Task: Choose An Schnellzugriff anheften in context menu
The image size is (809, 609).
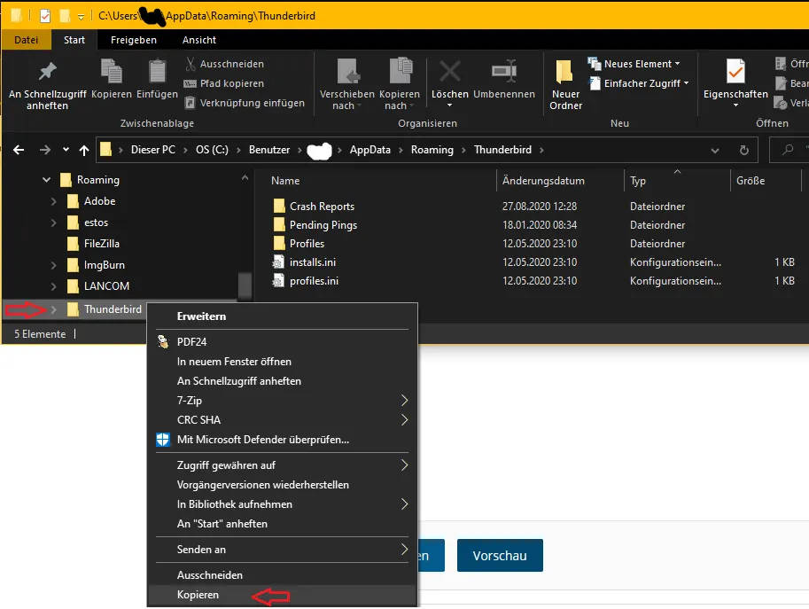Action: (x=283, y=381)
